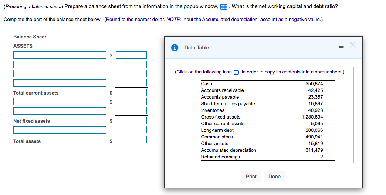This screenshot has width=386, height=195.
Task: Click the Net fixed assets amount field
Action: (x=131, y=120)
